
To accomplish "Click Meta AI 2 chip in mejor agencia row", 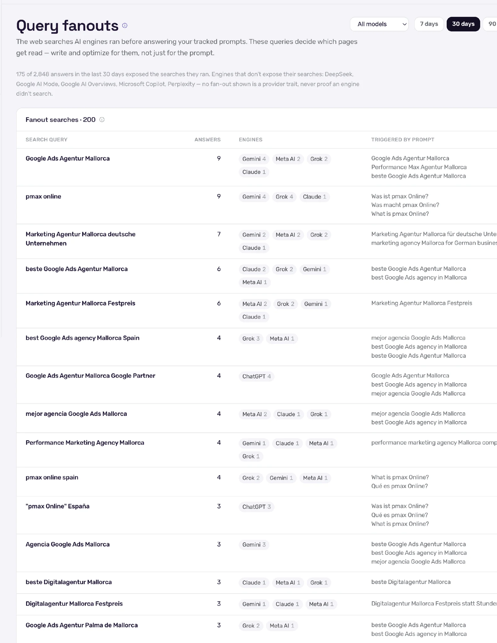I will tap(255, 414).
